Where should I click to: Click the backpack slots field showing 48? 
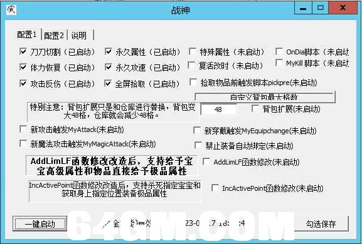point(218,109)
